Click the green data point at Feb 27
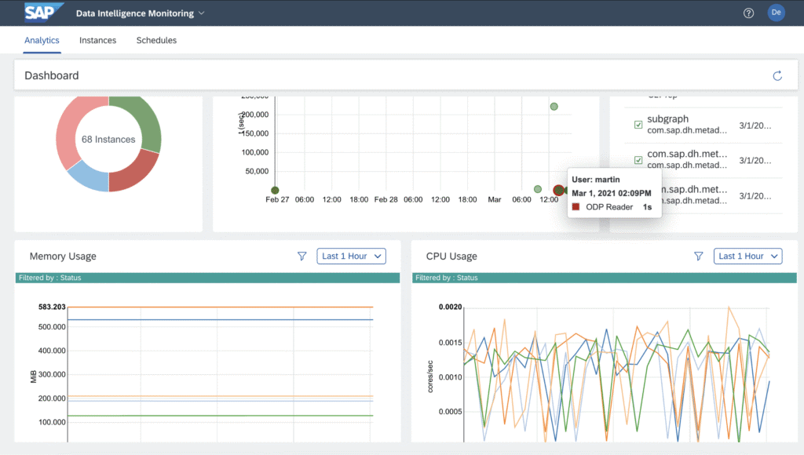Viewport: 804px width, 455px height. pyautogui.click(x=275, y=190)
